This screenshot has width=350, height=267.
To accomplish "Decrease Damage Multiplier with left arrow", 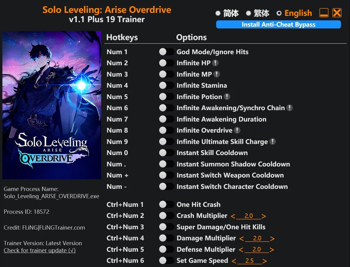I will (242, 239).
